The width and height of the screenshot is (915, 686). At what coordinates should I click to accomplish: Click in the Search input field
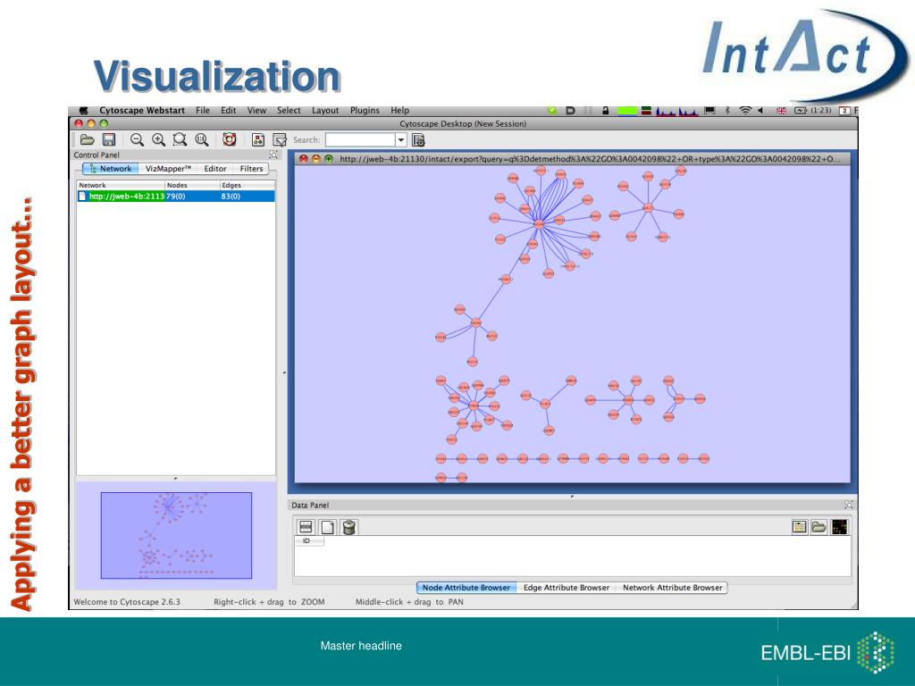pos(361,140)
